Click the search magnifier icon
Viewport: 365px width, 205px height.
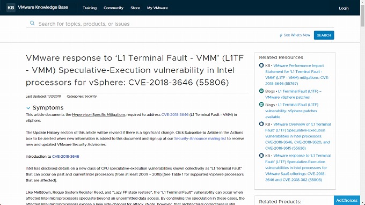32,23
